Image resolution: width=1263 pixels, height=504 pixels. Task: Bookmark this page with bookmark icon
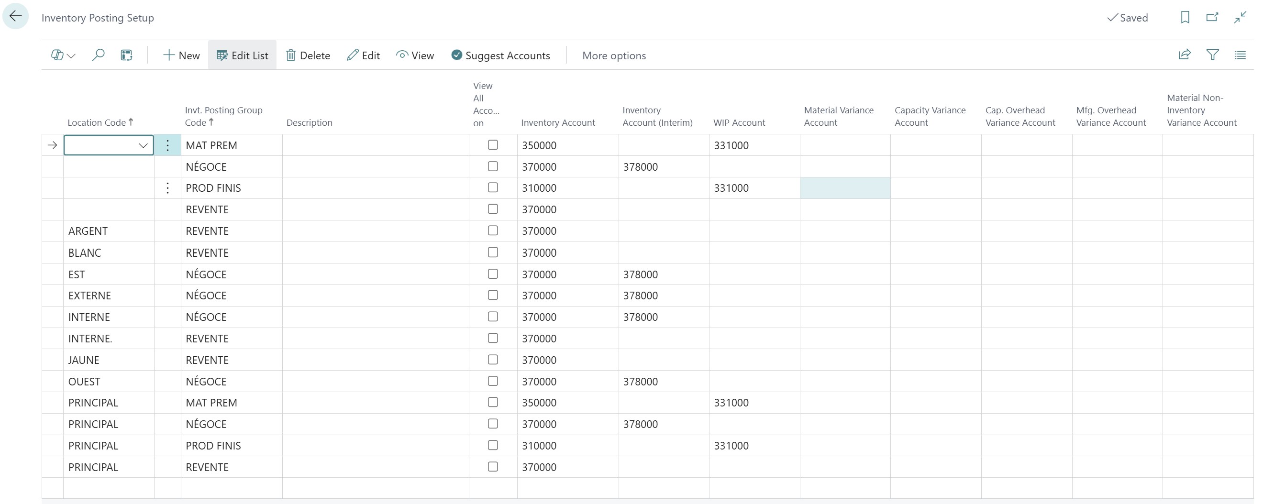[x=1185, y=18]
